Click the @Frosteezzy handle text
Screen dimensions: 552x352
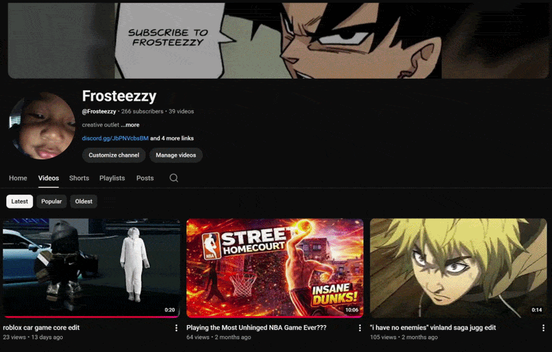99,112
